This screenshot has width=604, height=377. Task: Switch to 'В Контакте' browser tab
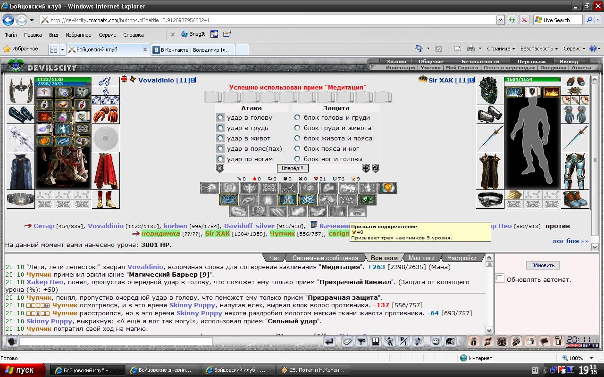click(x=193, y=49)
